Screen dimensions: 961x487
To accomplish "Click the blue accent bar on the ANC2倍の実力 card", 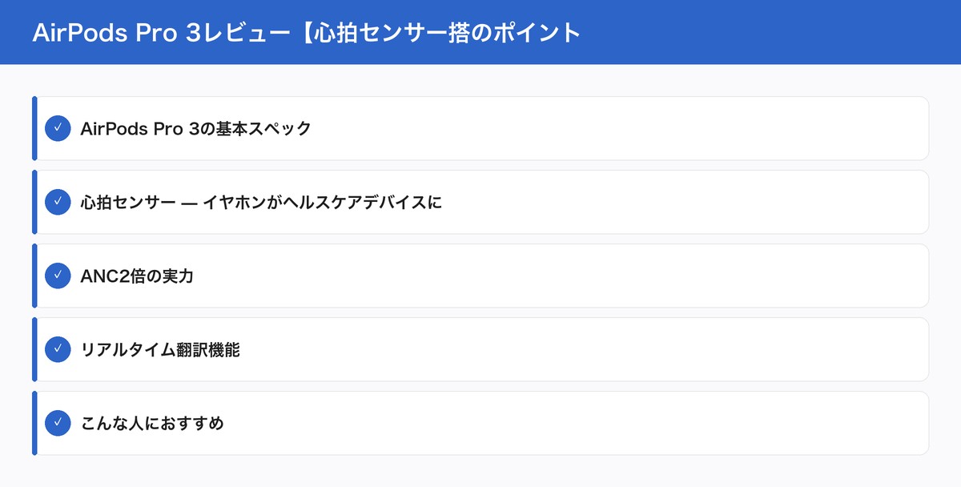I will 34,276.
